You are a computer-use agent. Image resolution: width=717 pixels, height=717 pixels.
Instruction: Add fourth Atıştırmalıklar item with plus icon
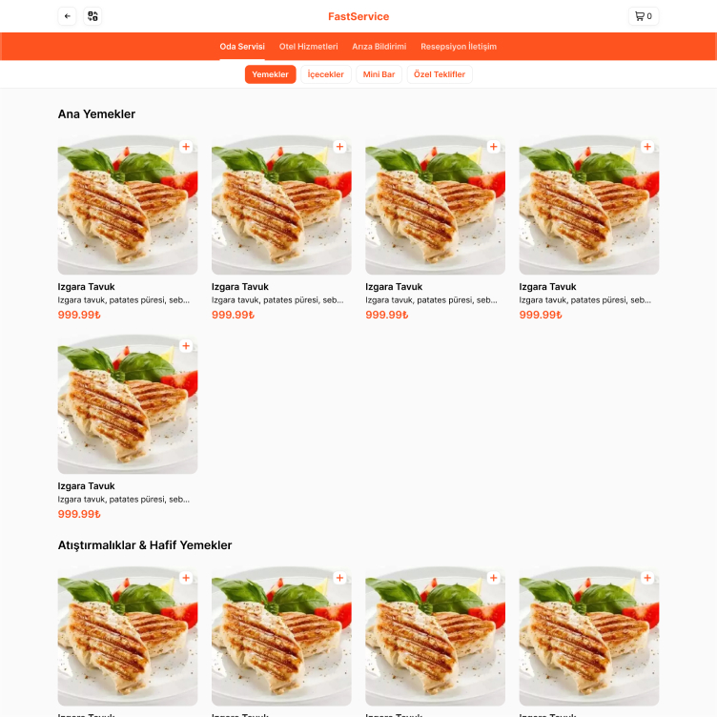[647, 578]
